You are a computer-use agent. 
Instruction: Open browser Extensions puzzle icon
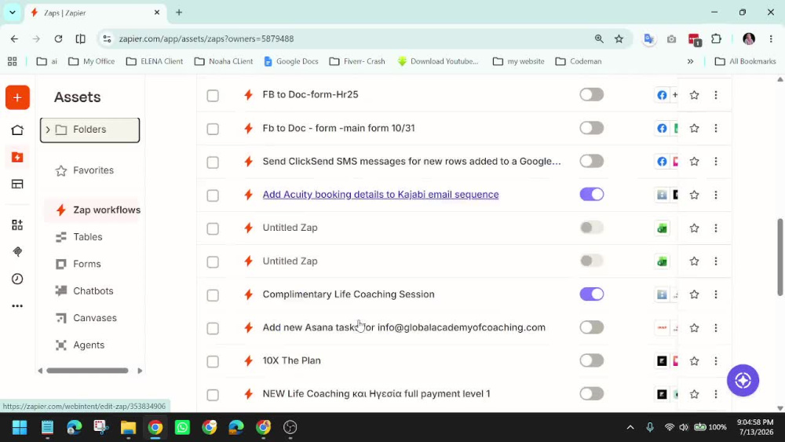click(x=717, y=38)
